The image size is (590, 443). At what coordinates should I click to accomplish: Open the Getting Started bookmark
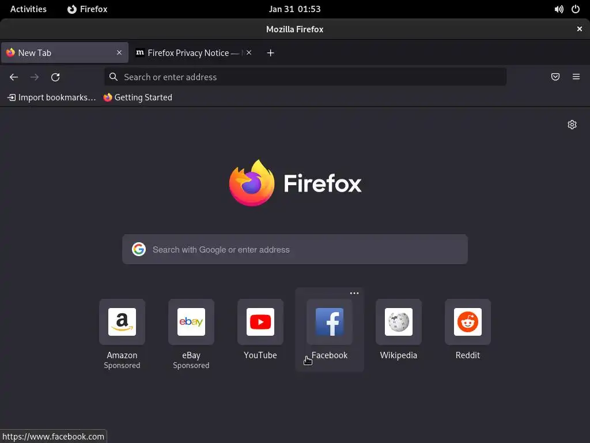click(138, 97)
